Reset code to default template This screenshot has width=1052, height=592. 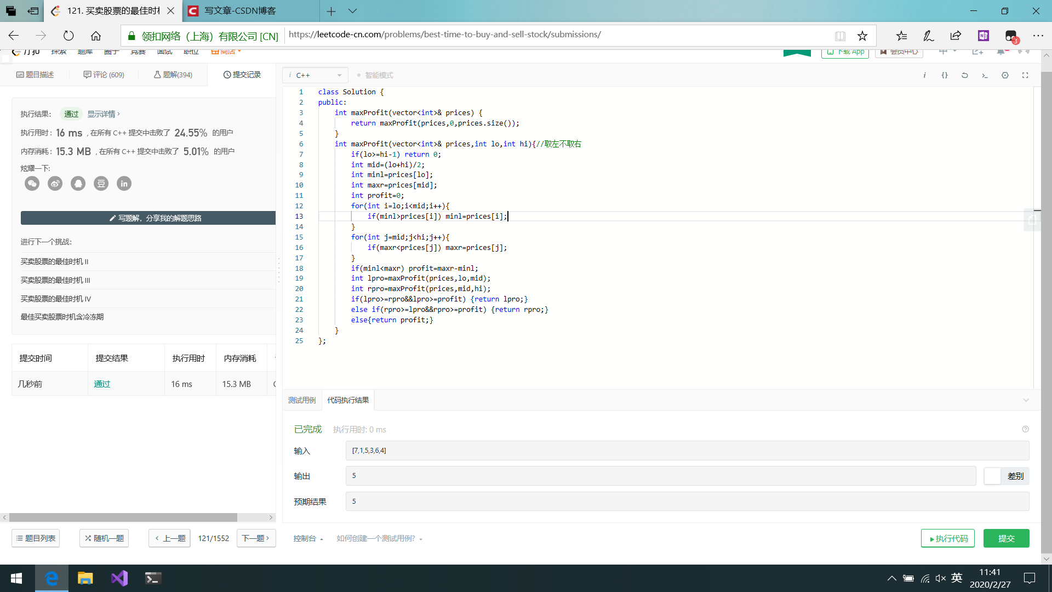pos(965,75)
